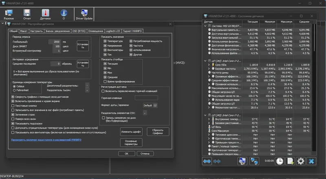The width and height of the screenshot is (326, 179).
Task: Click the network computers icon in sensors toolbar
Action: click(x=254, y=161)
